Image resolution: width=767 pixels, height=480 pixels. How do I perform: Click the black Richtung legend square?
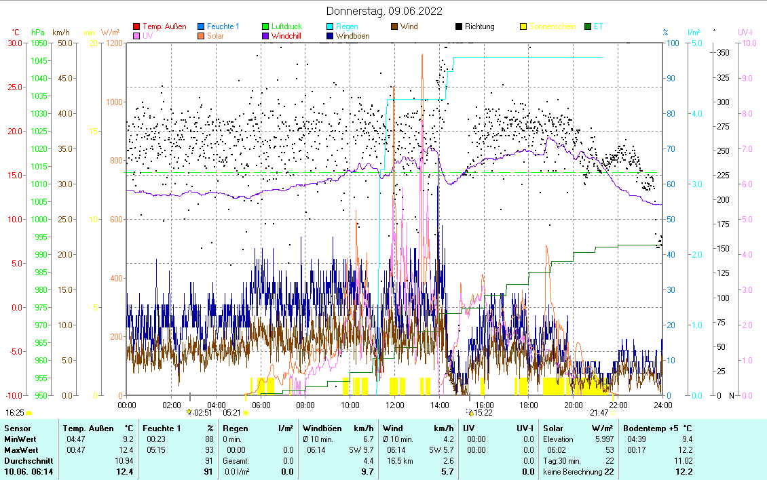[459, 26]
